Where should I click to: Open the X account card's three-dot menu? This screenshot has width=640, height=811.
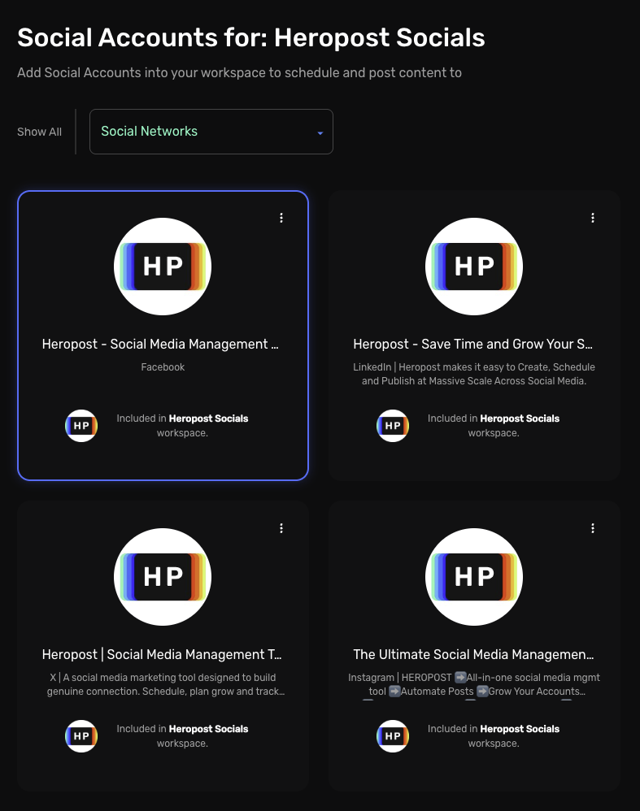(x=281, y=528)
